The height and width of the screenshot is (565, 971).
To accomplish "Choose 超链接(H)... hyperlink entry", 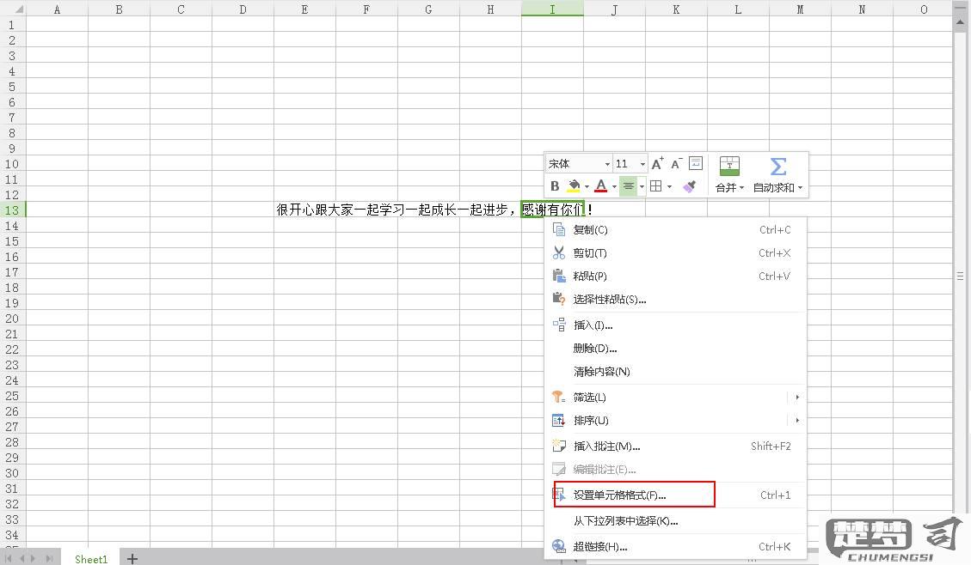I will point(675,546).
